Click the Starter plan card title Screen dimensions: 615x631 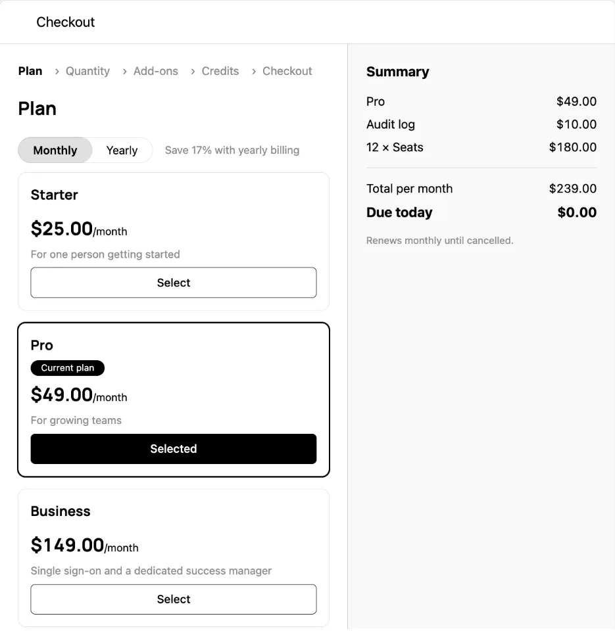[55, 195]
